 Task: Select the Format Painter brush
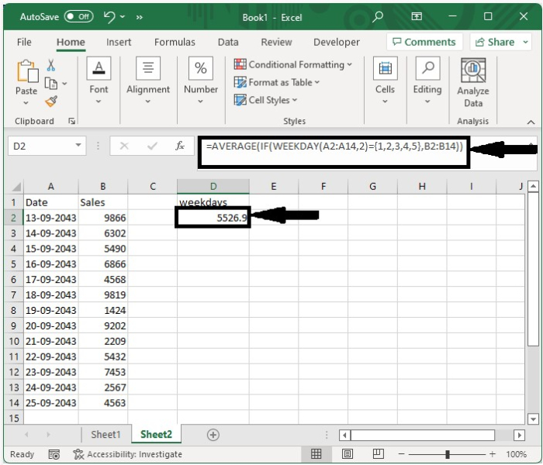tap(51, 102)
